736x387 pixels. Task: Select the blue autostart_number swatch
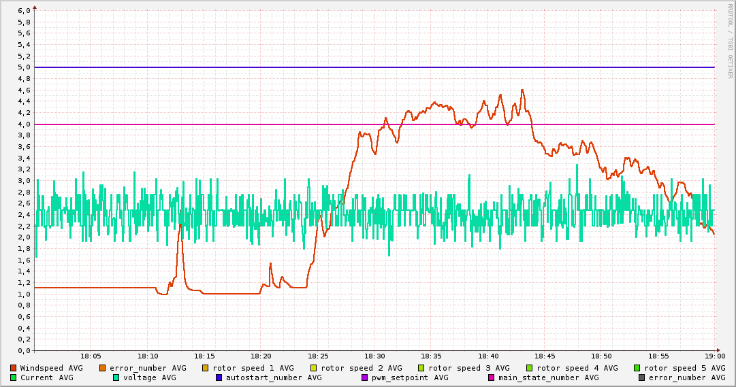(219, 377)
